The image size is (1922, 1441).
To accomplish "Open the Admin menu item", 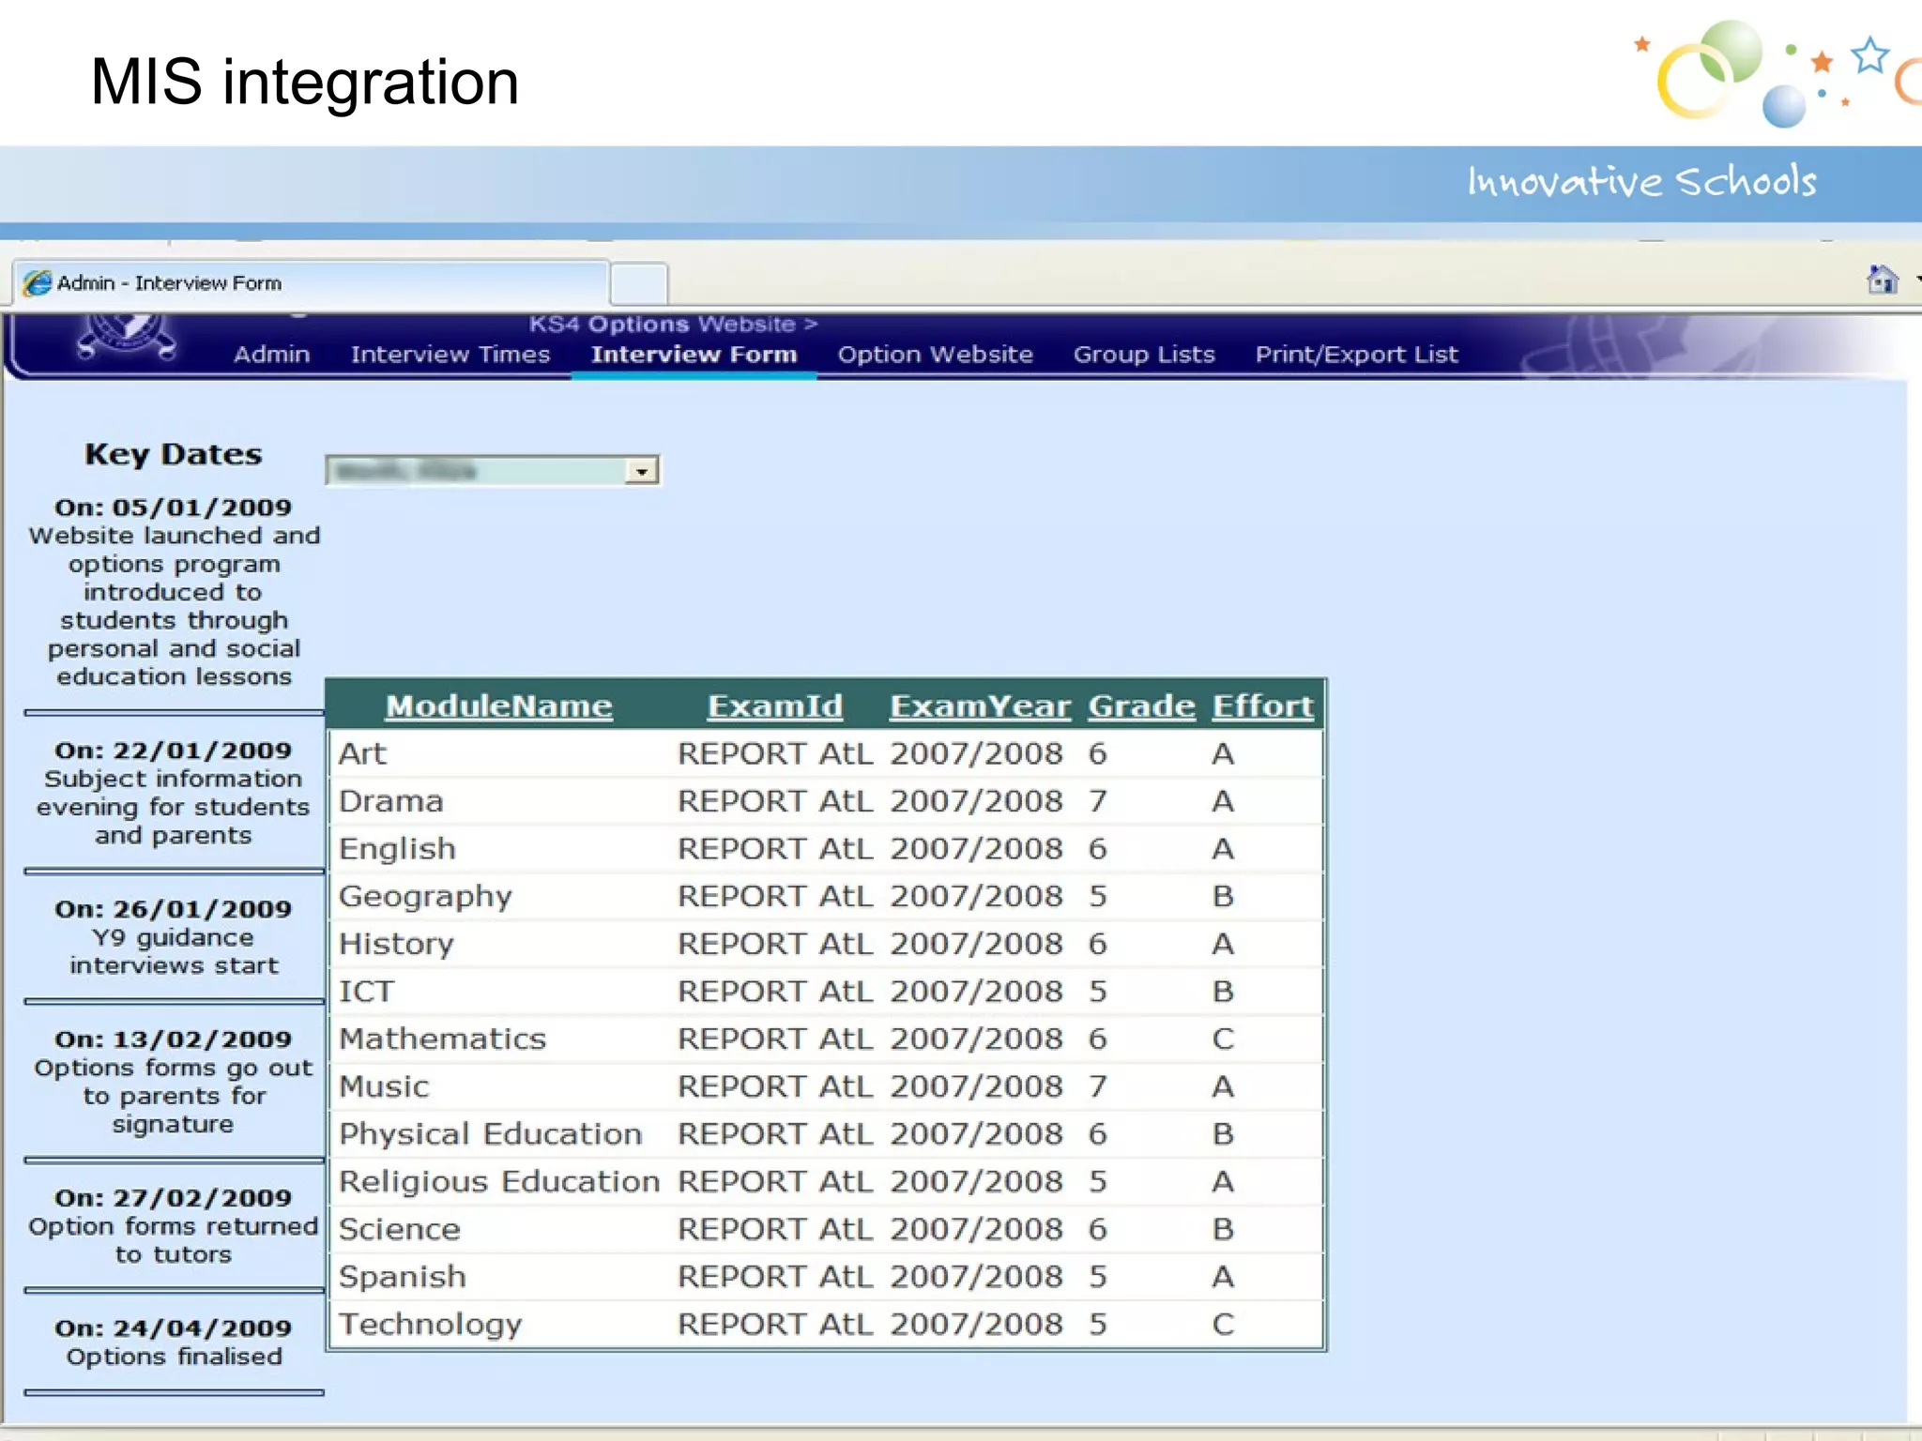I will (271, 355).
